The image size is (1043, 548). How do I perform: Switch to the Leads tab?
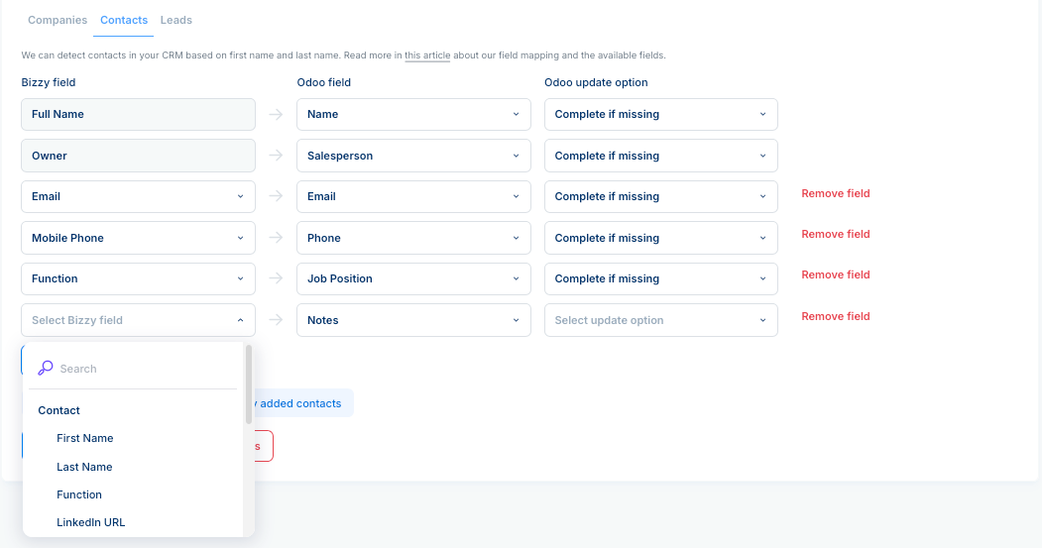pos(176,20)
